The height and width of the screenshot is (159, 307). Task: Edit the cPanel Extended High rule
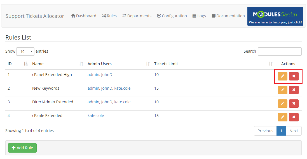coord(282,76)
